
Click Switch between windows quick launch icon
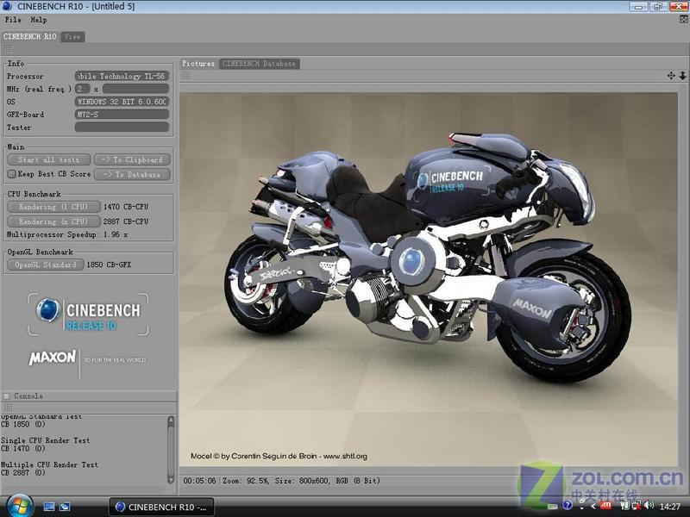[x=64, y=507]
